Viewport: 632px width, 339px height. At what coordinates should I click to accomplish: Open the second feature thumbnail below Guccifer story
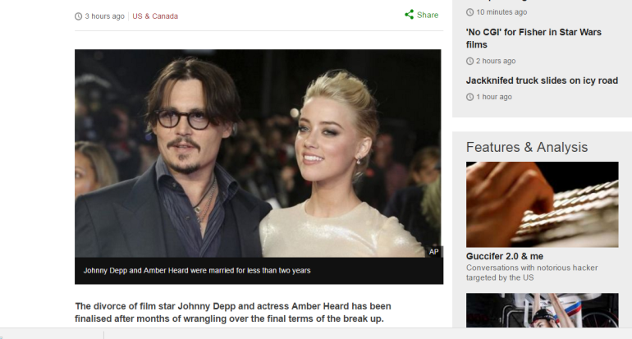pyautogui.click(x=542, y=310)
